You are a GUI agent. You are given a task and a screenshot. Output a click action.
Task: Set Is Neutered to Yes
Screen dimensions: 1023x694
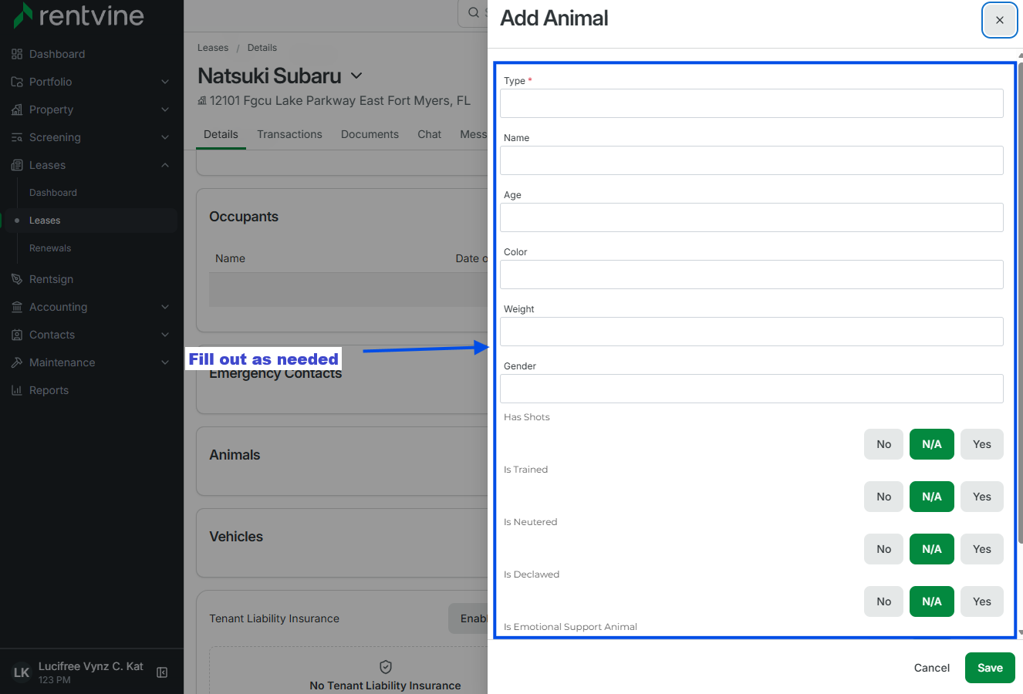point(981,549)
